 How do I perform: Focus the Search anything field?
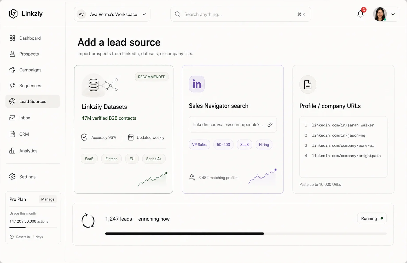(241, 14)
